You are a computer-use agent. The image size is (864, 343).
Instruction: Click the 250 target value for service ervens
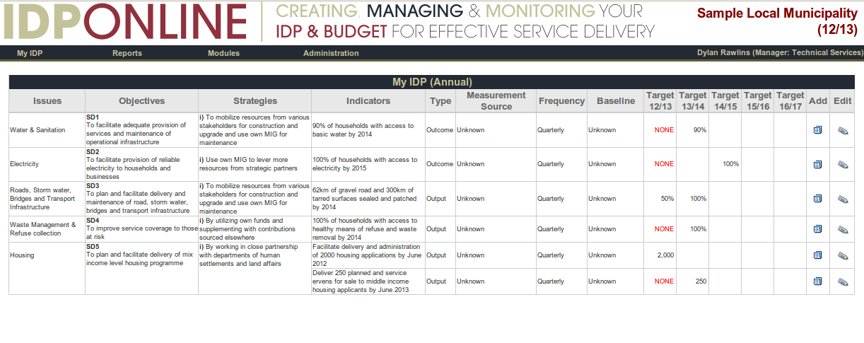[701, 281]
